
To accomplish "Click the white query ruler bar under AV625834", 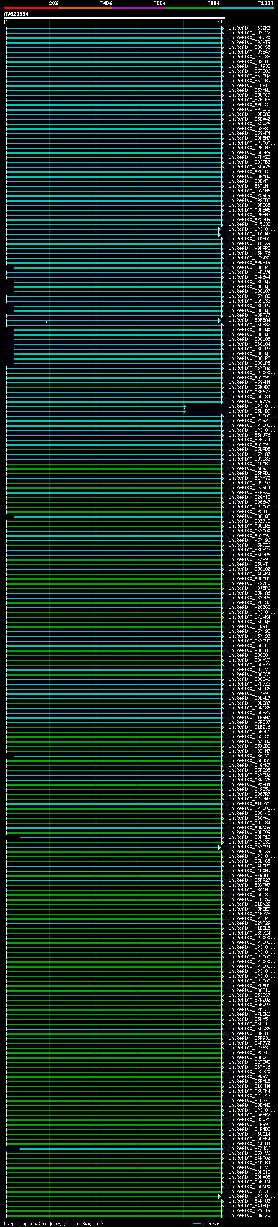I will [x=114, y=18].
